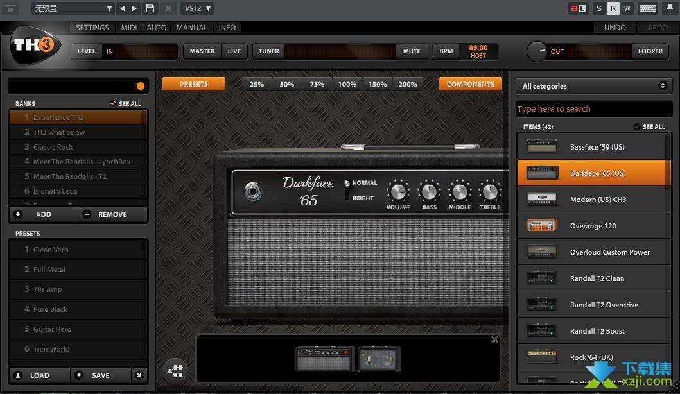Click the amp BASS knob

coord(429,191)
